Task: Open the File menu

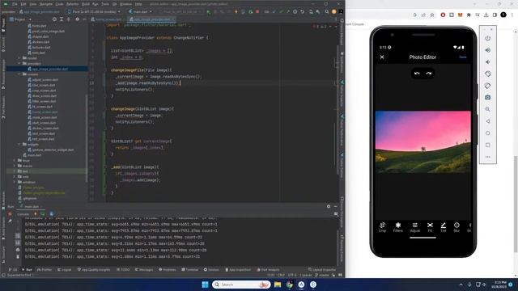Action: tap(15, 4)
